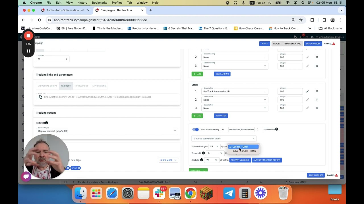The width and height of the screenshot is (364, 204).
Task: Click top REPORT button
Action: tap(277, 44)
